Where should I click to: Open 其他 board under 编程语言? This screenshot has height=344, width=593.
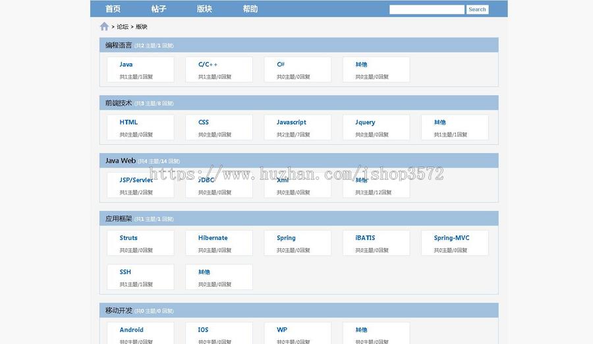361,65
